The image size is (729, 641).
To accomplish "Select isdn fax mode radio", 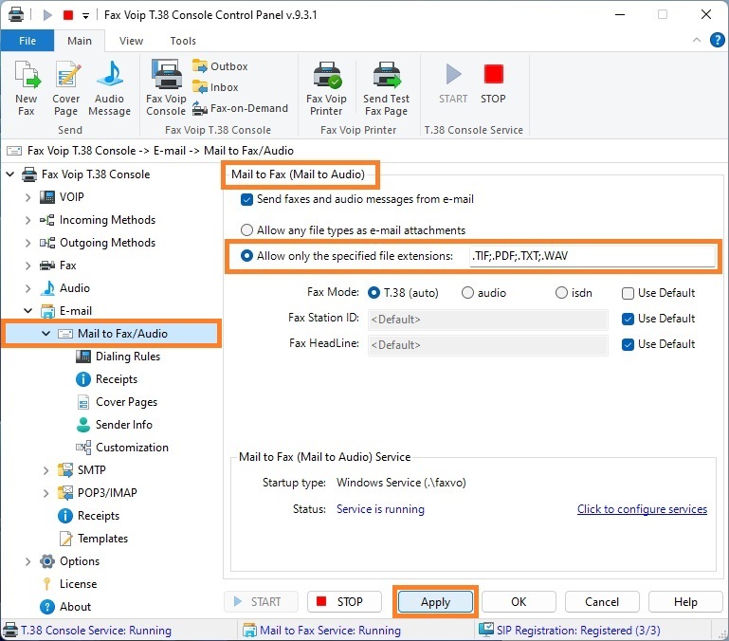I will 561,293.
